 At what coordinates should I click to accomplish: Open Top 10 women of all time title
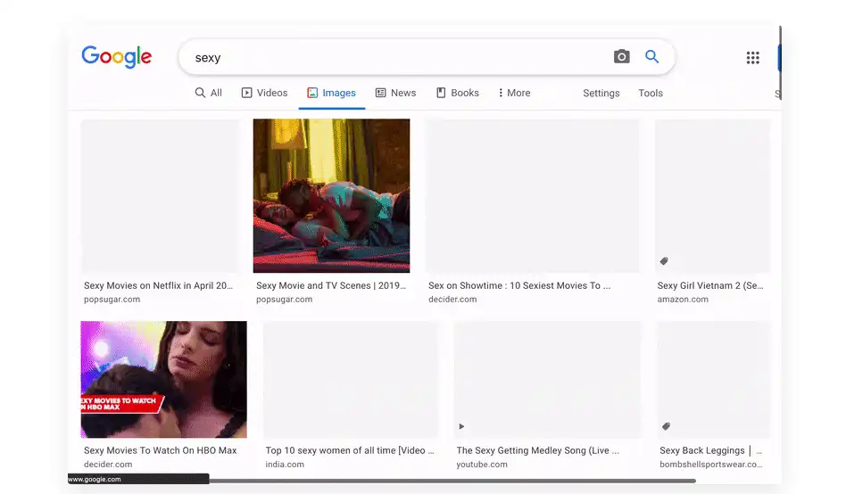click(x=350, y=450)
